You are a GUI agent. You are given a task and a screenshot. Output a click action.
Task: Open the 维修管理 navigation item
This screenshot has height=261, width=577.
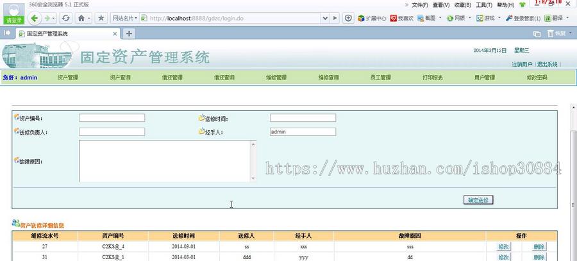[x=276, y=78]
